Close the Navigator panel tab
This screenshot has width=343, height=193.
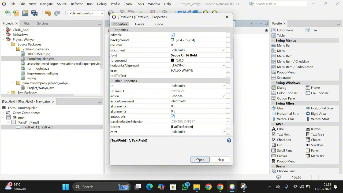(53, 102)
